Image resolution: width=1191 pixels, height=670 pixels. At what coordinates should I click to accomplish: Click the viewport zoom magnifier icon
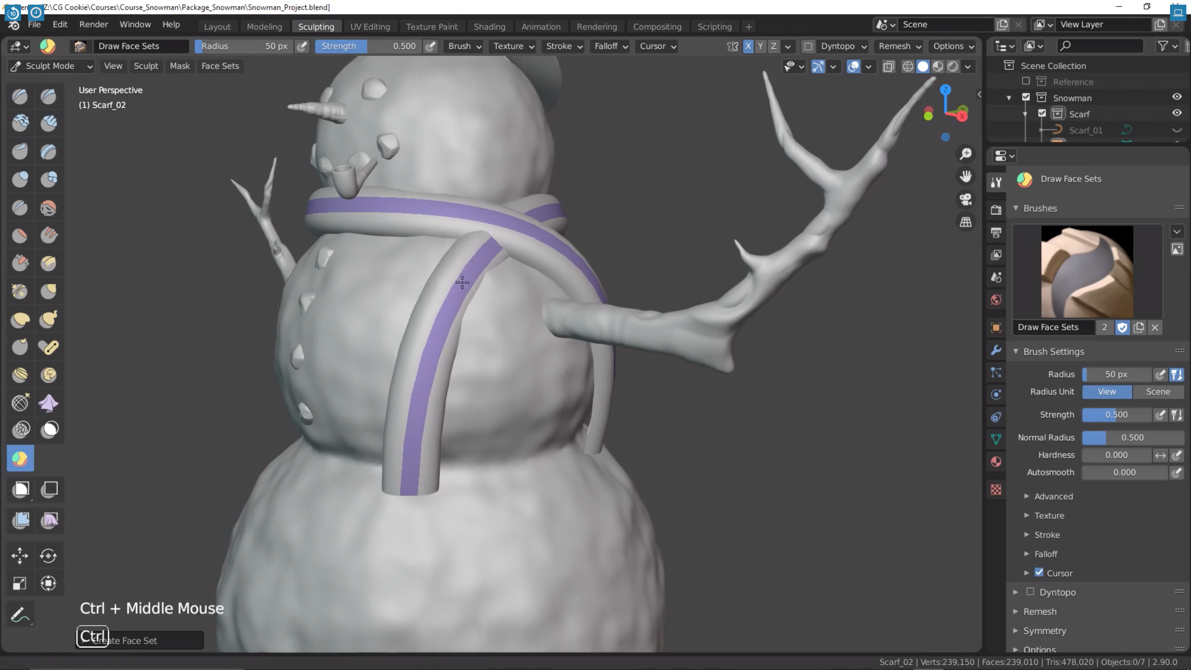click(966, 154)
